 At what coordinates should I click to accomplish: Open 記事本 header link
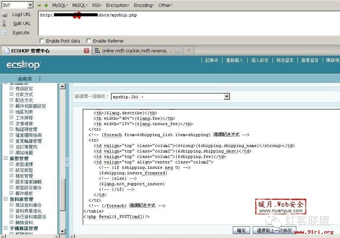212,60
